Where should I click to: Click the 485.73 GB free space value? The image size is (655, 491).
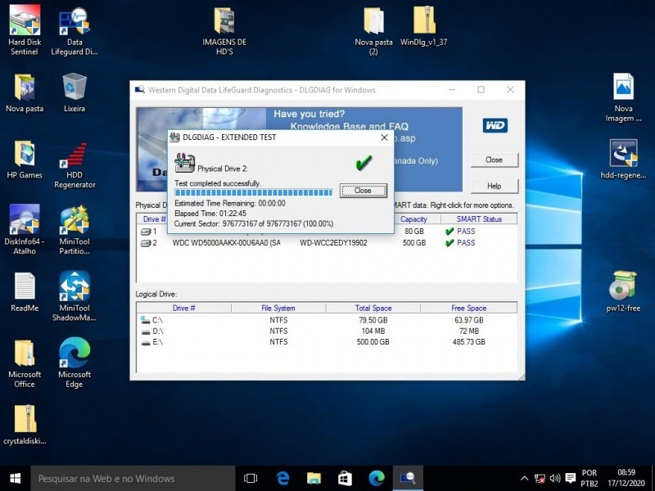[468, 342]
